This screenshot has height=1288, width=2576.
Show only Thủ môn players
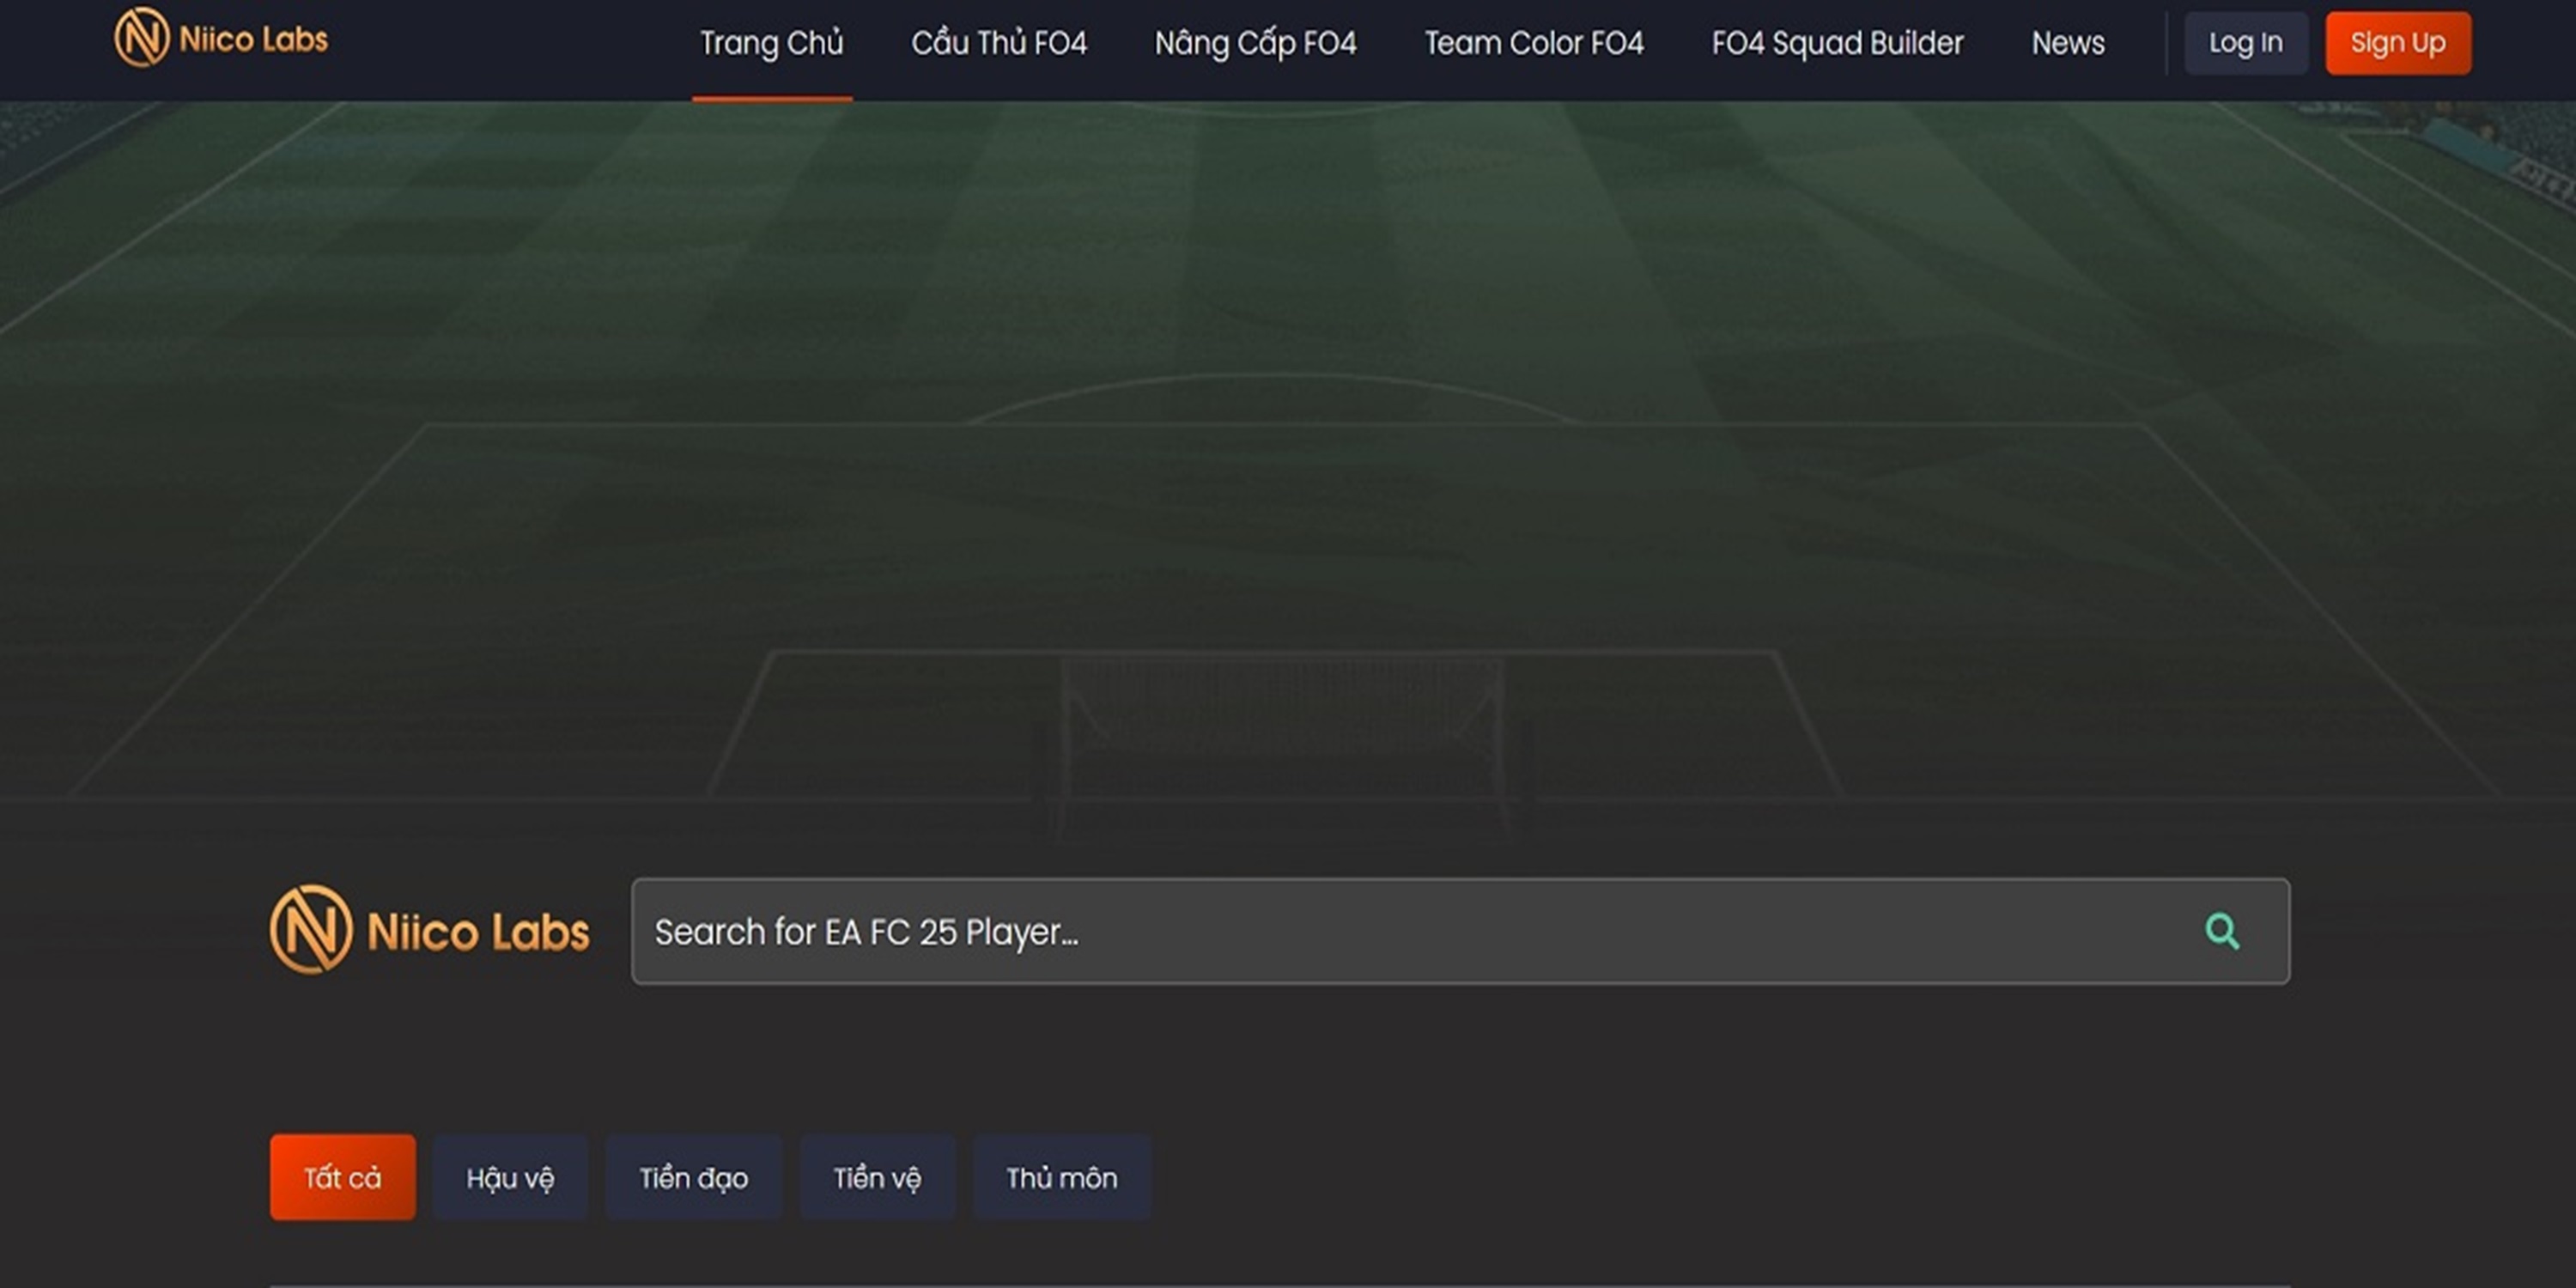(x=1062, y=1177)
